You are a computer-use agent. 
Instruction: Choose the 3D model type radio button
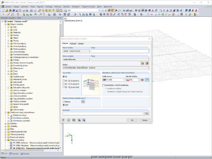pyautogui.click(x=64, y=76)
